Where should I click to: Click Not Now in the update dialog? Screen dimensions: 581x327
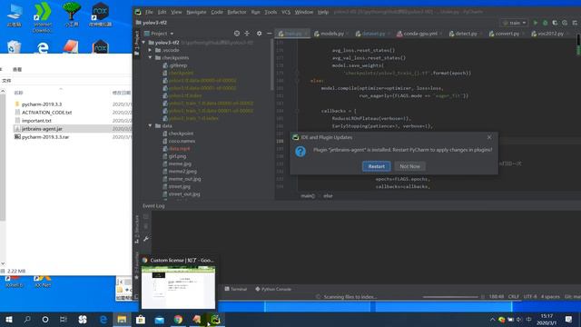[x=409, y=166]
